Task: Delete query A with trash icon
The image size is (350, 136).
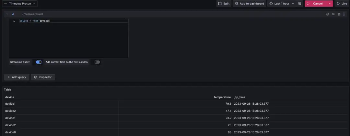Action: (x=339, y=14)
